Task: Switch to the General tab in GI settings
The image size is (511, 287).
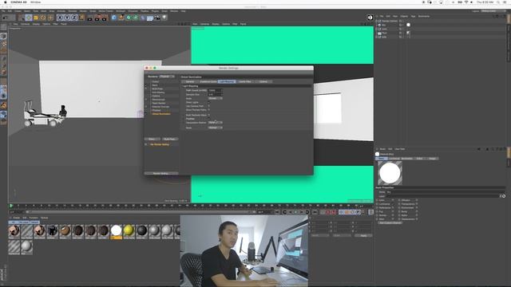Action: 190,81
